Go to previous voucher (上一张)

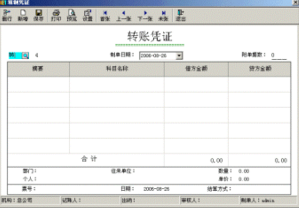pos(124,15)
